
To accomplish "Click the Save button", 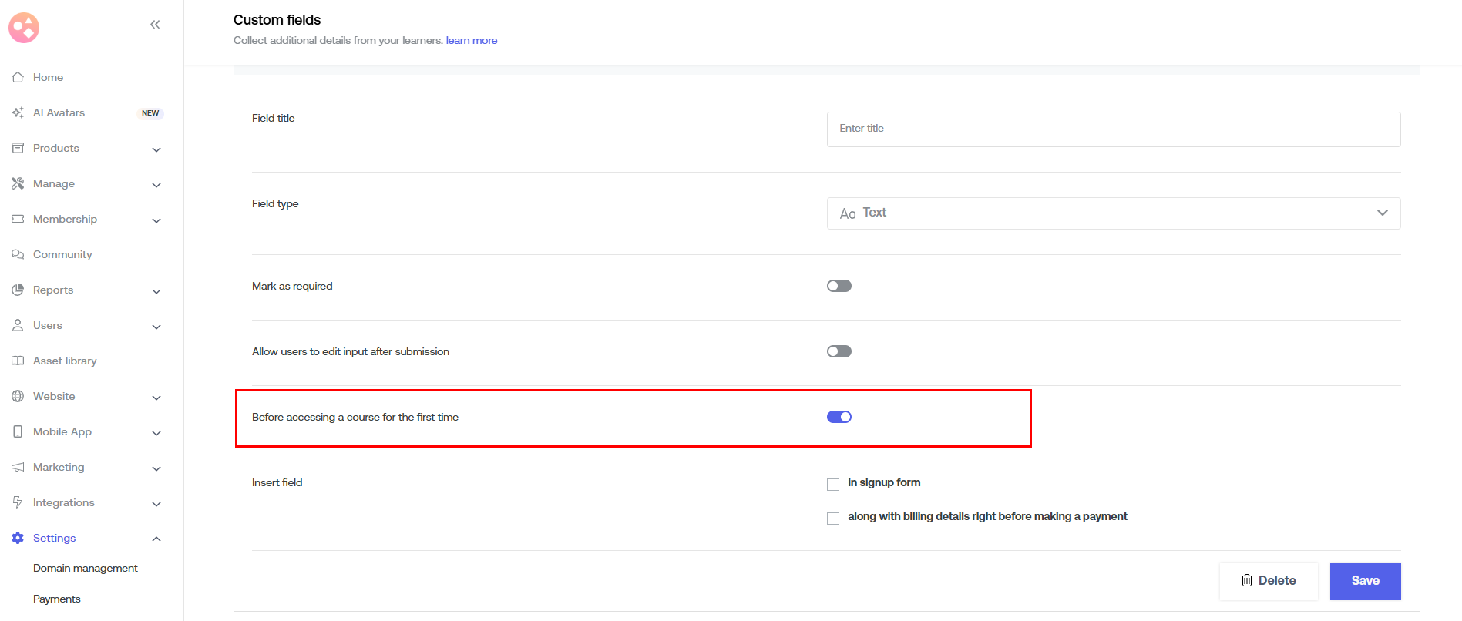I will 1364,581.
